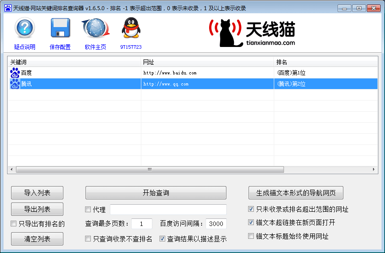Open the 软件主页 globe icon
The height and width of the screenshot is (253, 385).
point(96,27)
